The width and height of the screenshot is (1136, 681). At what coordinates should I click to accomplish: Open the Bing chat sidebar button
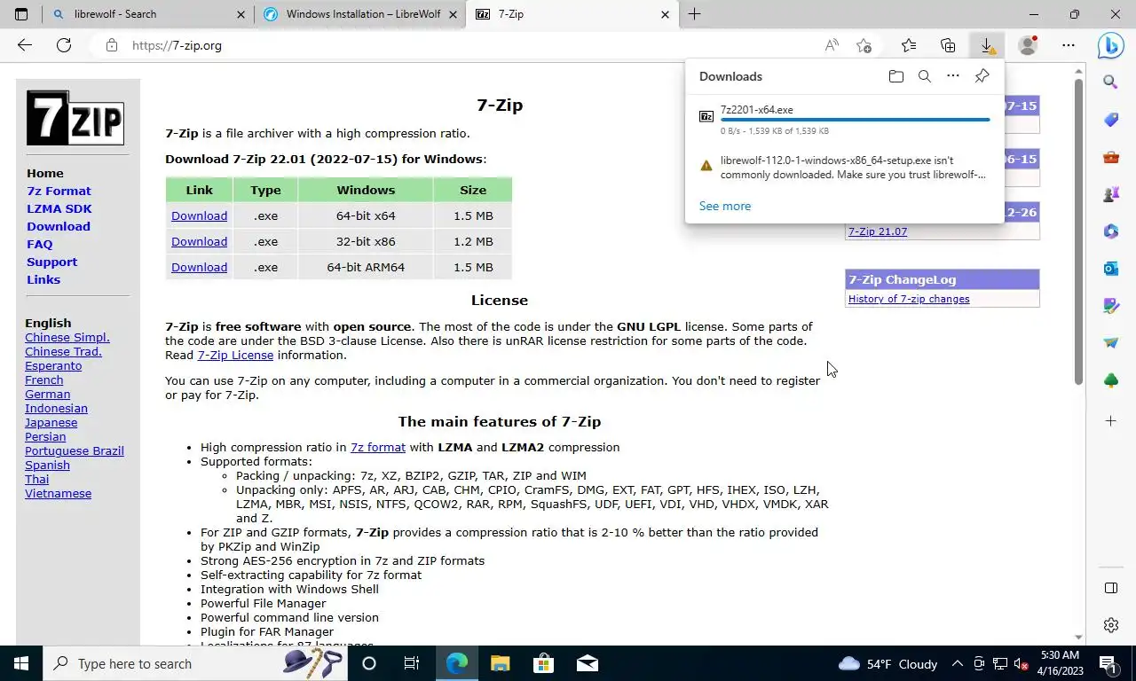pos(1111,45)
